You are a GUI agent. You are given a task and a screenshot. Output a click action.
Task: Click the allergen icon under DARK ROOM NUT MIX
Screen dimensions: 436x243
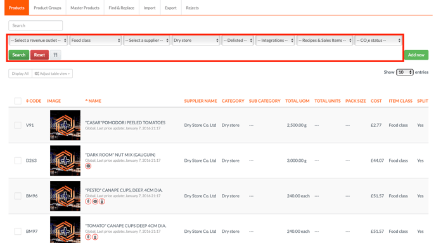click(88, 166)
